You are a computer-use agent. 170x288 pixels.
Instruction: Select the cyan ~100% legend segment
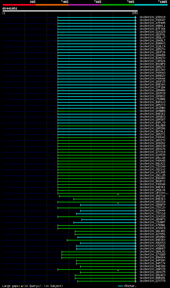pyautogui.click(x=151, y=5)
